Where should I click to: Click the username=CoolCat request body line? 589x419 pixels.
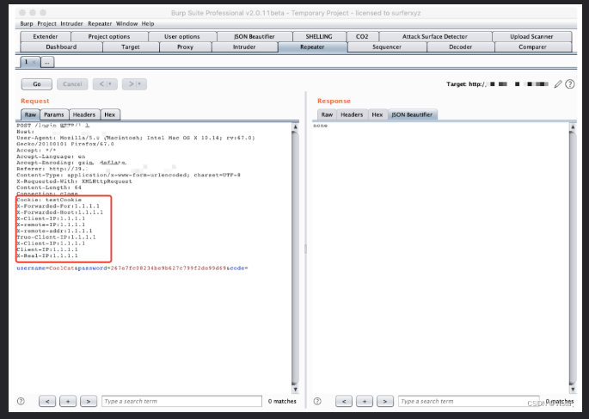pos(132,268)
